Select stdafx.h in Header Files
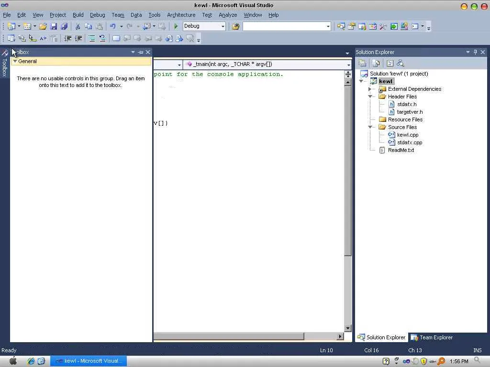The width and height of the screenshot is (490, 367). [x=407, y=104]
